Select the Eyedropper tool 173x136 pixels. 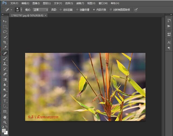[5, 48]
